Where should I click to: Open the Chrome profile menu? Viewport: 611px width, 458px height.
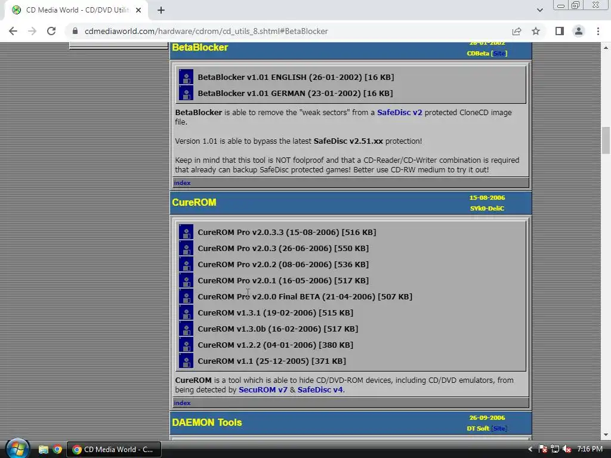point(579,31)
